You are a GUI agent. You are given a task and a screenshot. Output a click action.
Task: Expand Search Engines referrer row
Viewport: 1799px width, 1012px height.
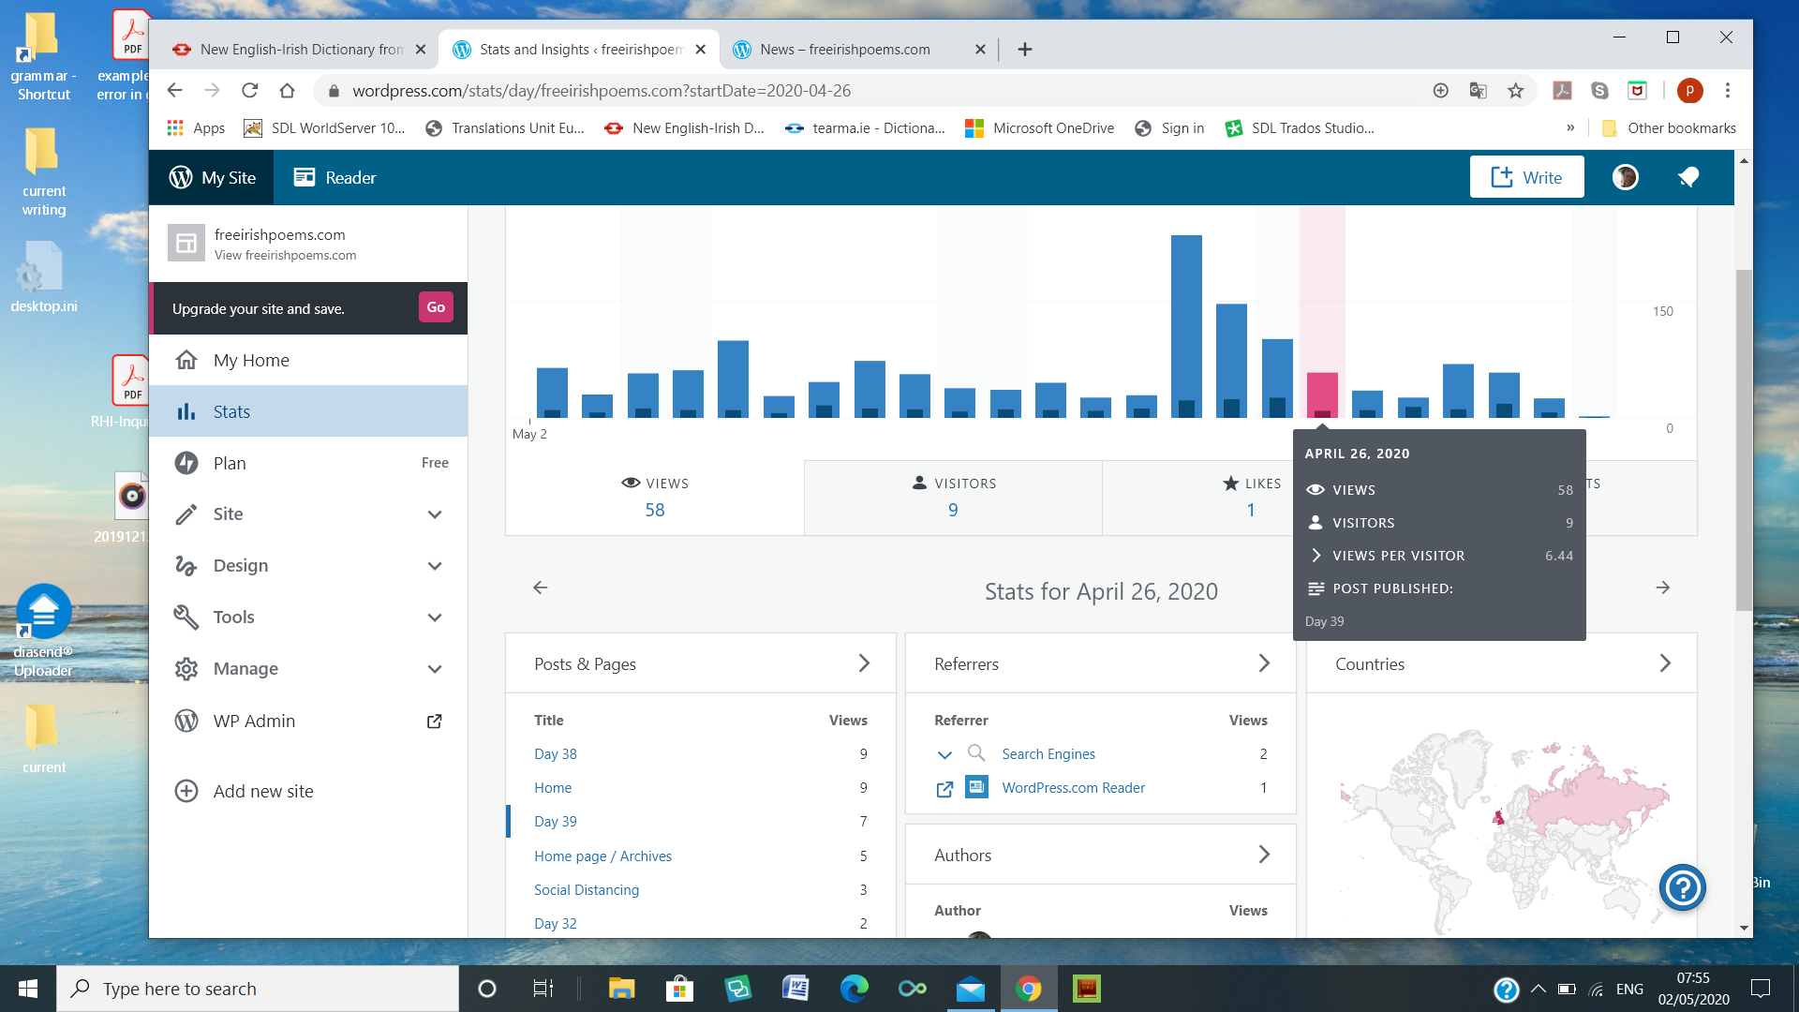point(944,754)
